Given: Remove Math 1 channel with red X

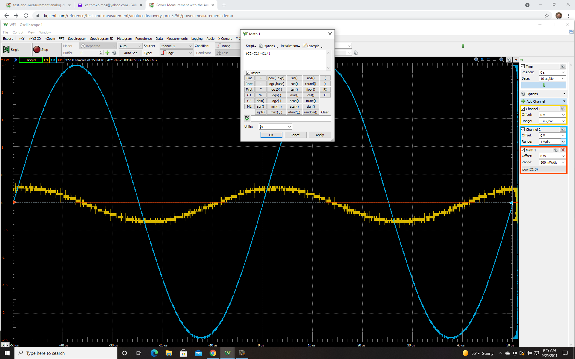Looking at the screenshot, I should tap(563, 150).
